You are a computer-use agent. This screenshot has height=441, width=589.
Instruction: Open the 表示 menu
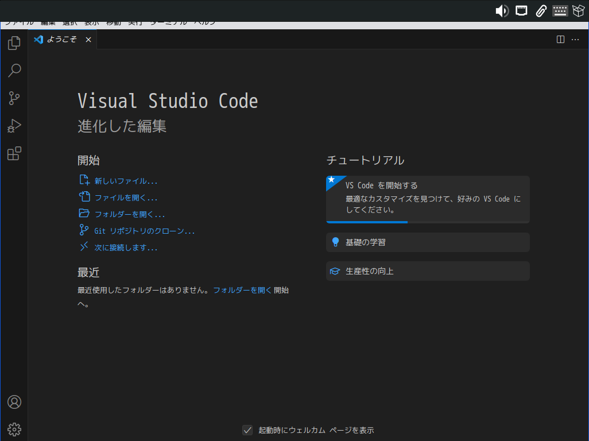[x=92, y=24]
